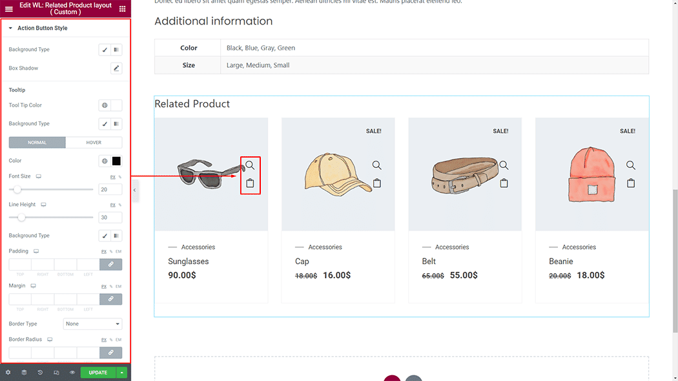Toggle the Preview Changes eye icon
The image size is (678, 381).
coord(72,373)
